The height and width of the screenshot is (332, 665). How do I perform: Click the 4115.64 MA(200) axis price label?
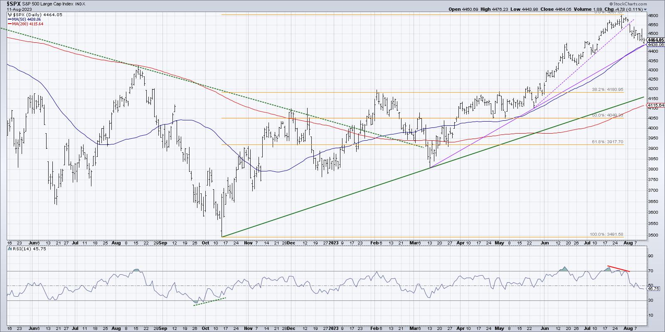pyautogui.click(x=655, y=105)
